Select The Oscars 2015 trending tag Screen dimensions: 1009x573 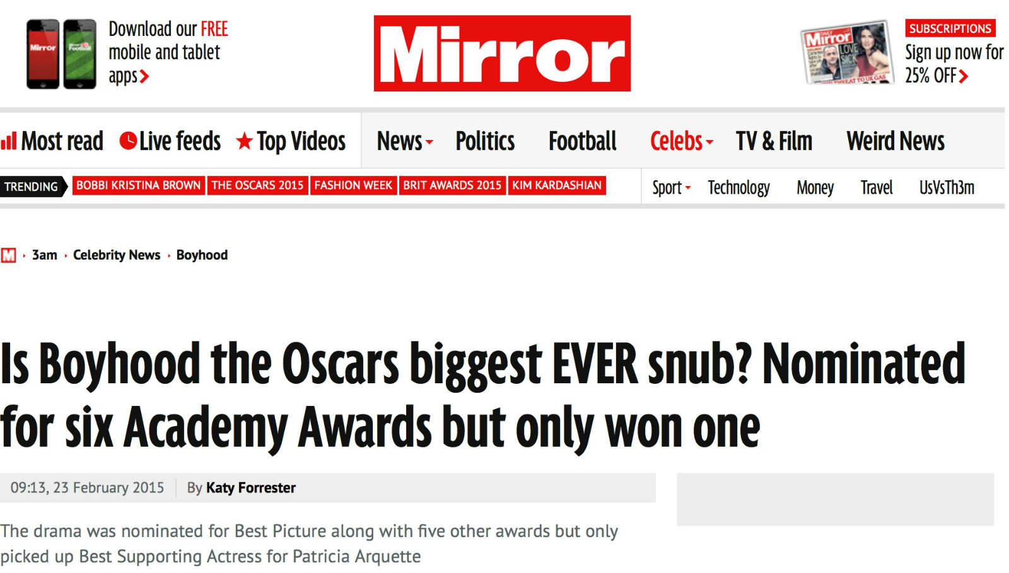point(257,185)
